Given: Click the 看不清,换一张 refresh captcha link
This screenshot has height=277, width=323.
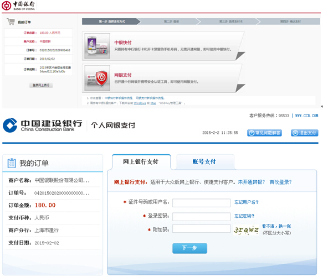Looking at the screenshot, I should coord(276,226).
